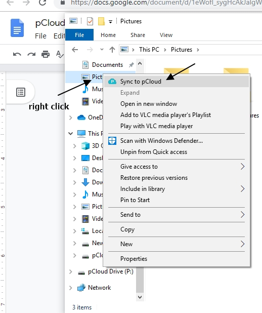Click Redo in Google Docs toolbar
The image size is (262, 313).
pyautogui.click(x=31, y=54)
